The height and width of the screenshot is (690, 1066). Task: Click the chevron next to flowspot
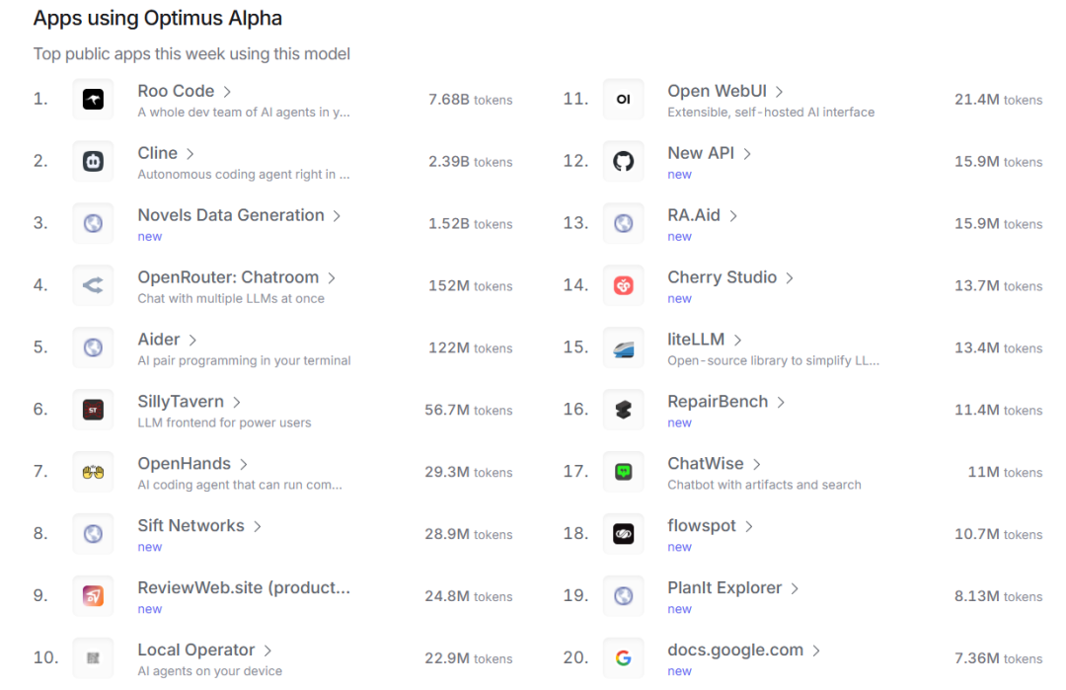(x=749, y=527)
